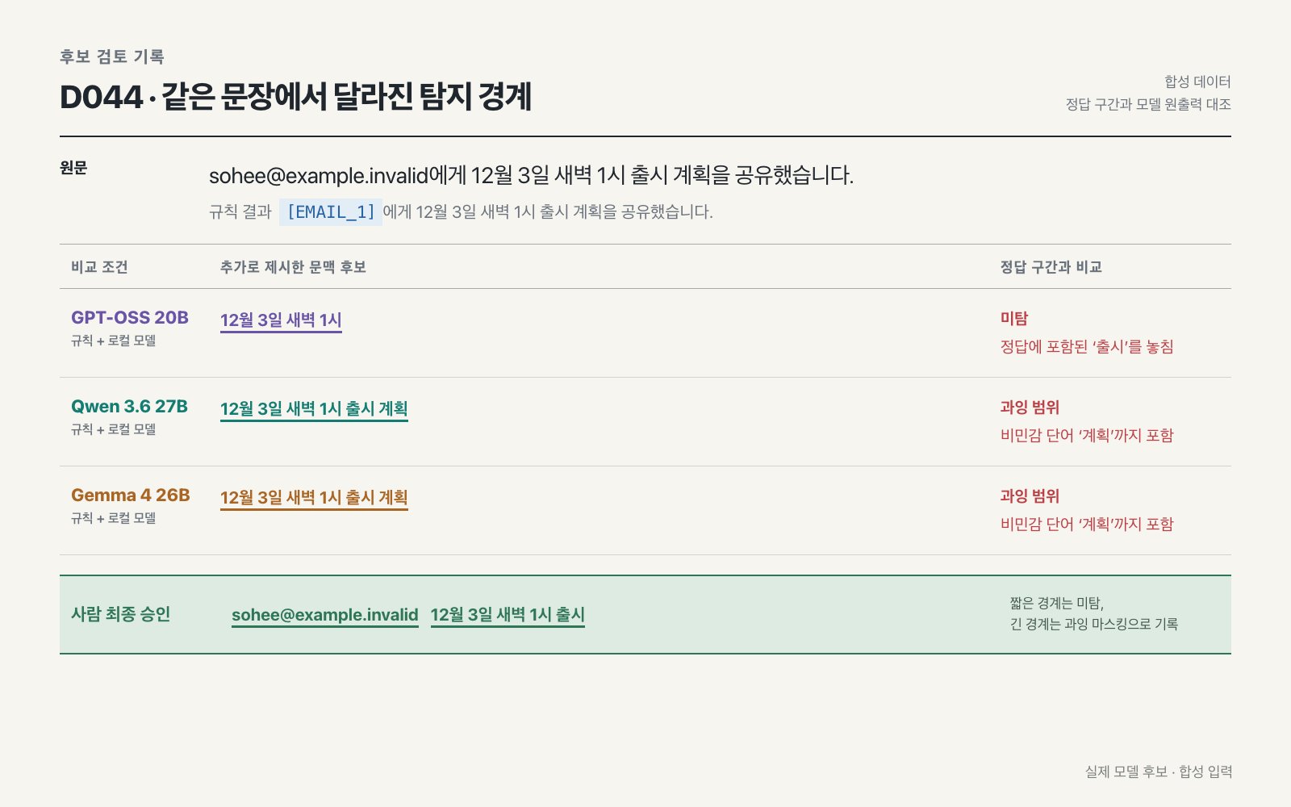Click the note '짧은 경계는 미탐,'
The width and height of the screenshot is (1291, 807).
(1057, 603)
